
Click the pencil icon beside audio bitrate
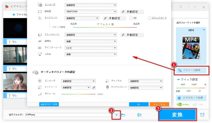point(94,88)
